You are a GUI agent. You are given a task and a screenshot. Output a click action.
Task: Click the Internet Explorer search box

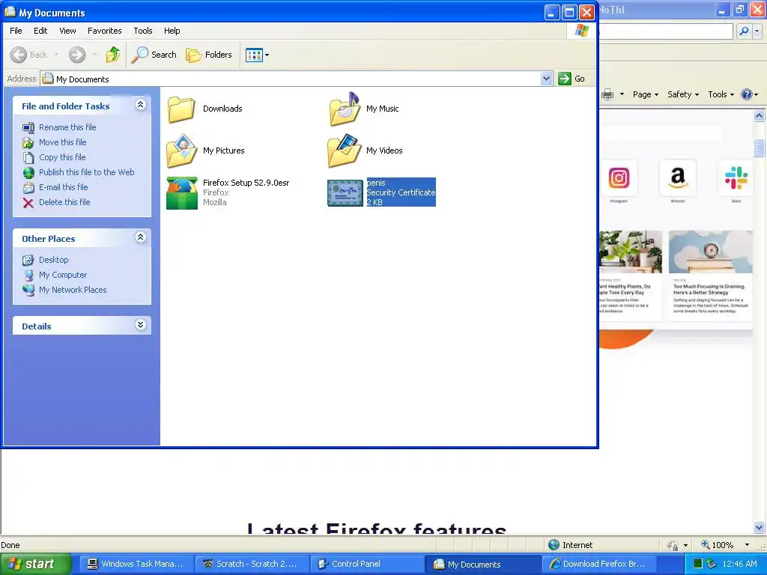point(666,31)
